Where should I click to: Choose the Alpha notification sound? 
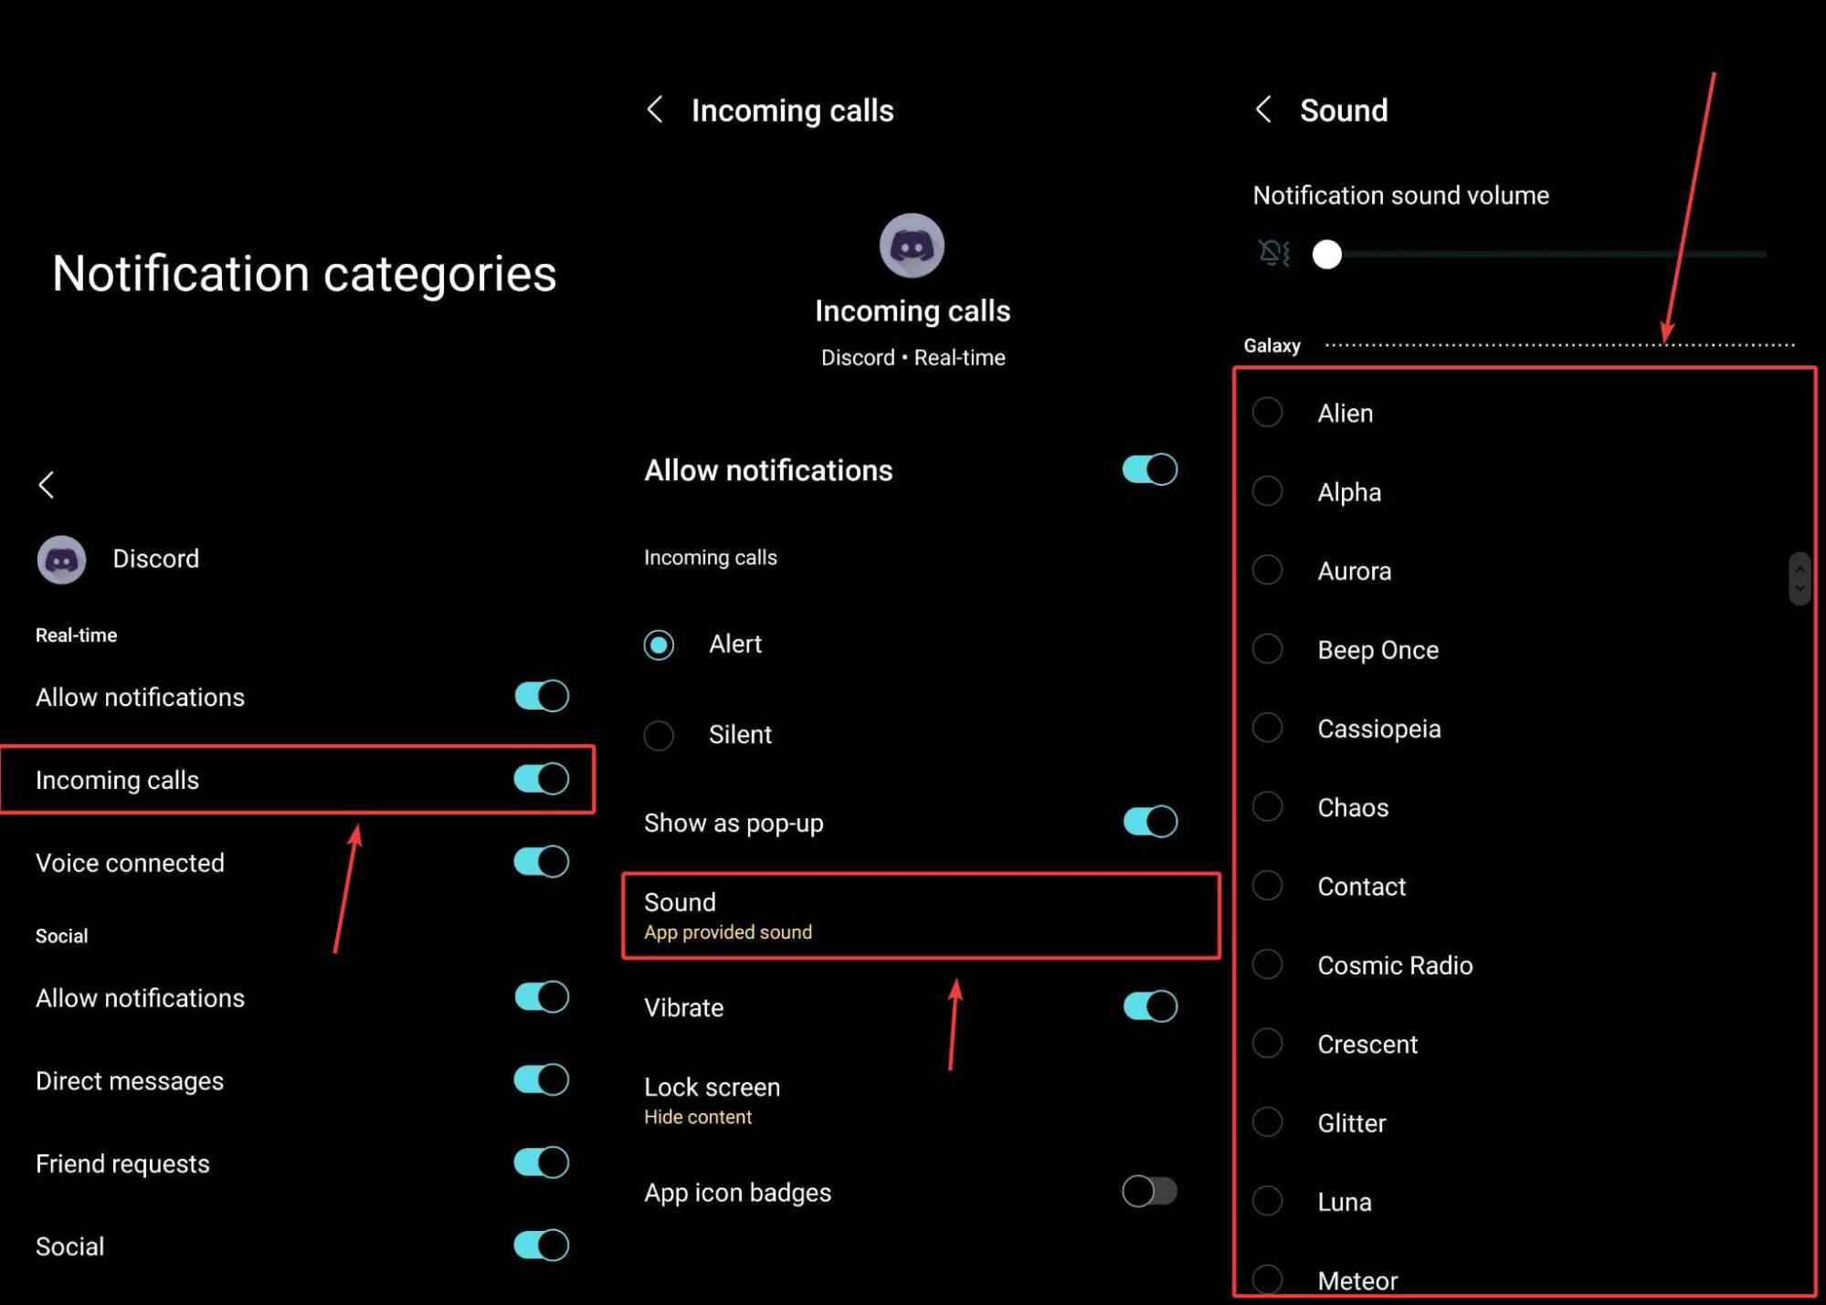point(1267,491)
